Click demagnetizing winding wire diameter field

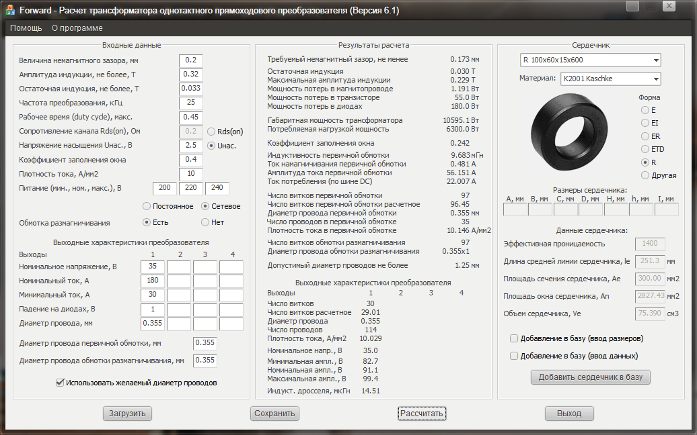tap(205, 360)
